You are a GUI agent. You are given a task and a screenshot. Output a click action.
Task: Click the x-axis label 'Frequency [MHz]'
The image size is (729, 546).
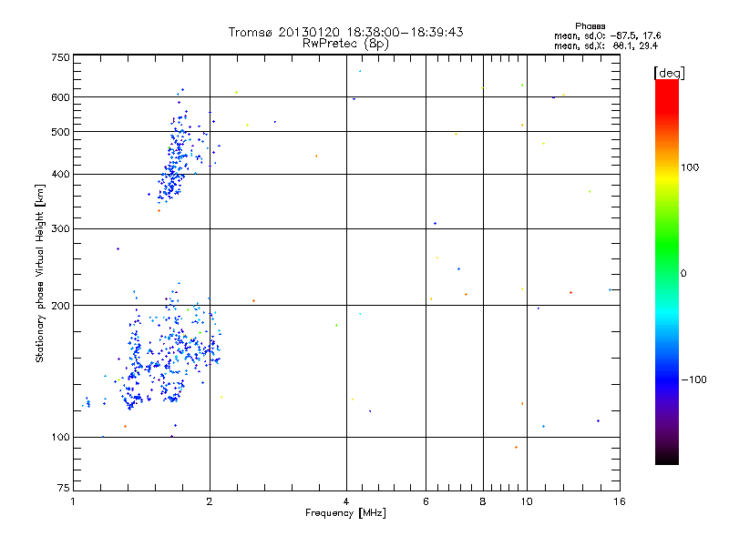pyautogui.click(x=345, y=513)
